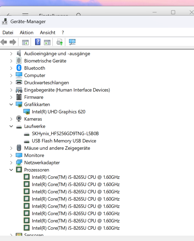Image resolution: width=194 pixels, height=241 pixels.
Task: Expand the Netzwerkadapter node
Action: (11, 163)
